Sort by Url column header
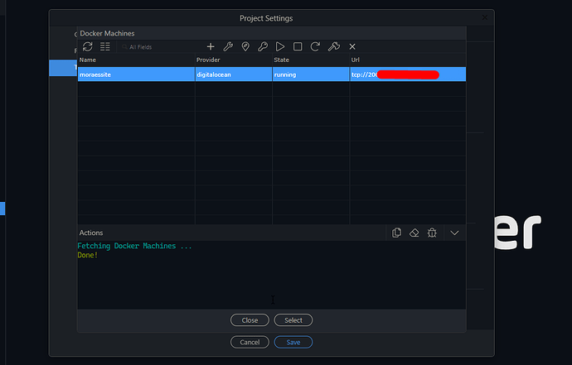Viewport: 572px width, 365px height. [408, 60]
